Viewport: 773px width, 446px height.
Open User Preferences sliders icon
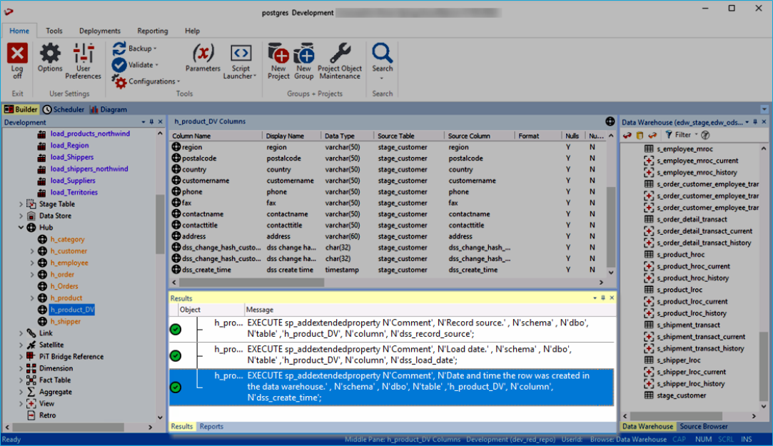[x=84, y=54]
